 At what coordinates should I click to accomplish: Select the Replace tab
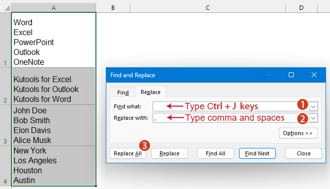tap(151, 92)
